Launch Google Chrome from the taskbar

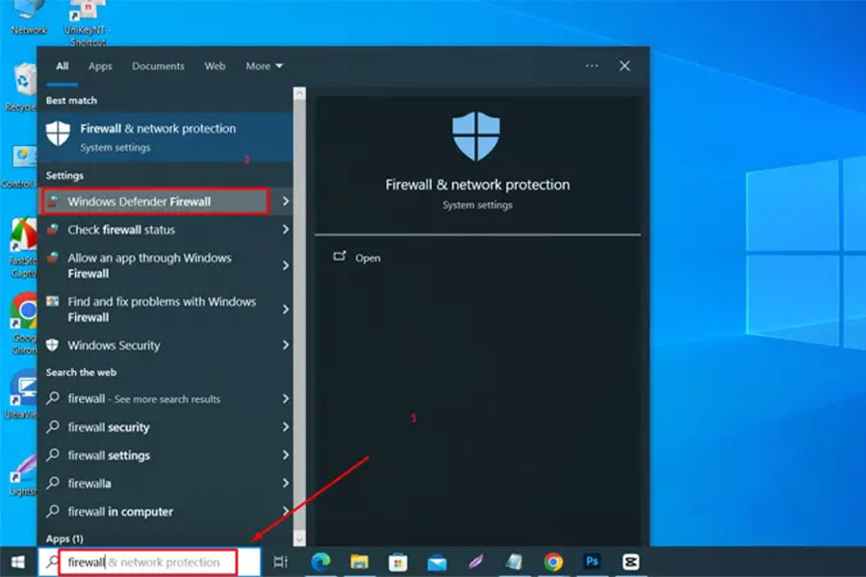click(x=553, y=562)
